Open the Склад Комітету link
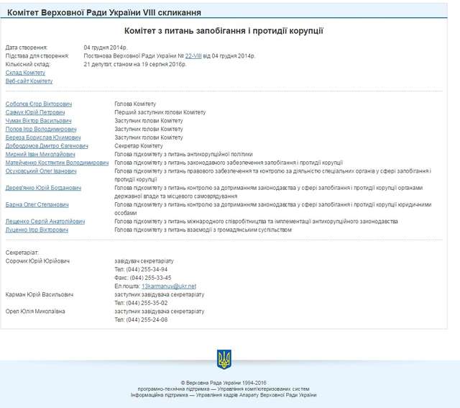 point(25,73)
